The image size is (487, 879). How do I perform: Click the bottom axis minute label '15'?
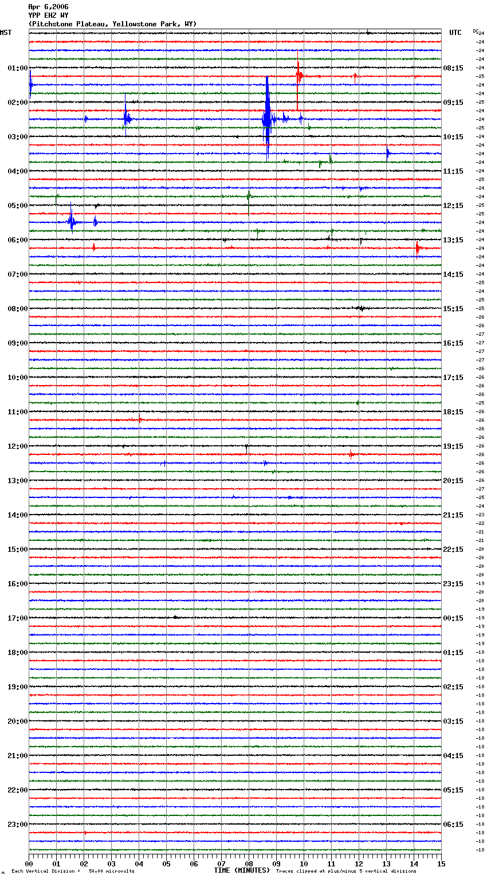pos(441,864)
